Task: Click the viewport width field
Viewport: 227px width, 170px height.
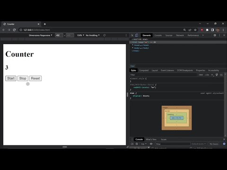Action: [x=59, y=35]
